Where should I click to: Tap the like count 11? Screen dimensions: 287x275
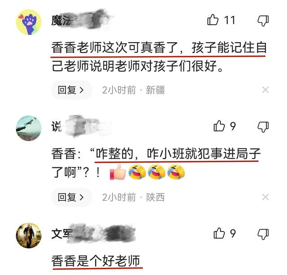coord(230,20)
